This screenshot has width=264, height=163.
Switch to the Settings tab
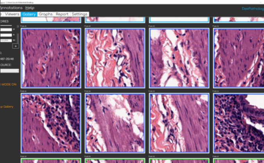tap(79, 14)
